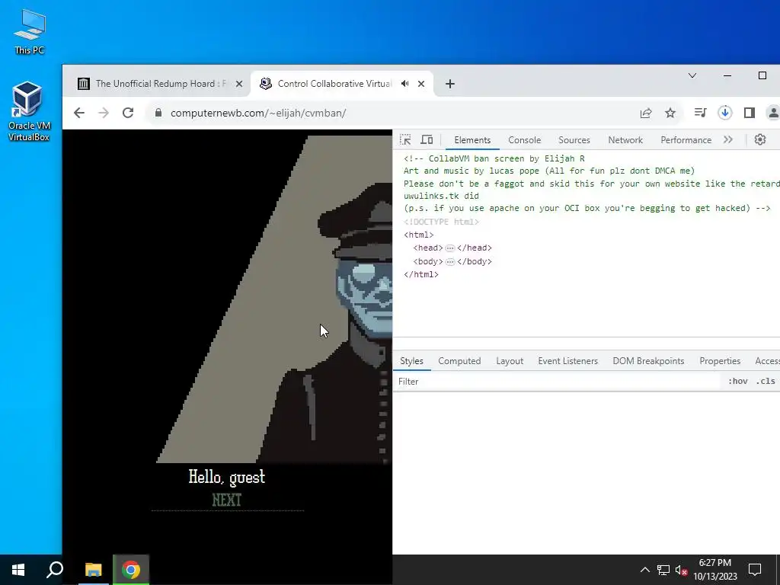The image size is (780, 585).
Task: Click Chrome icon in taskbar
Action: click(x=131, y=570)
